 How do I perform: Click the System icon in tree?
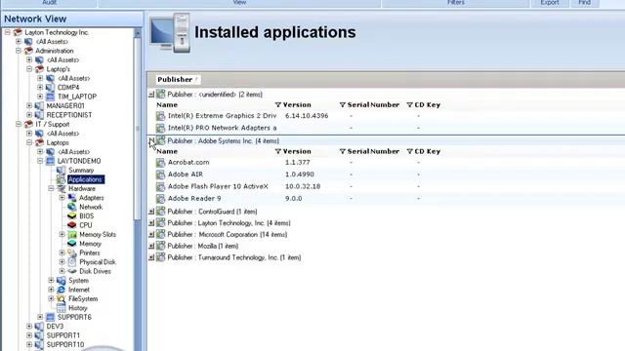click(x=61, y=281)
